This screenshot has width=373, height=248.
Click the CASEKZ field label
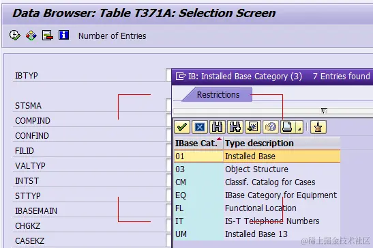30,241
